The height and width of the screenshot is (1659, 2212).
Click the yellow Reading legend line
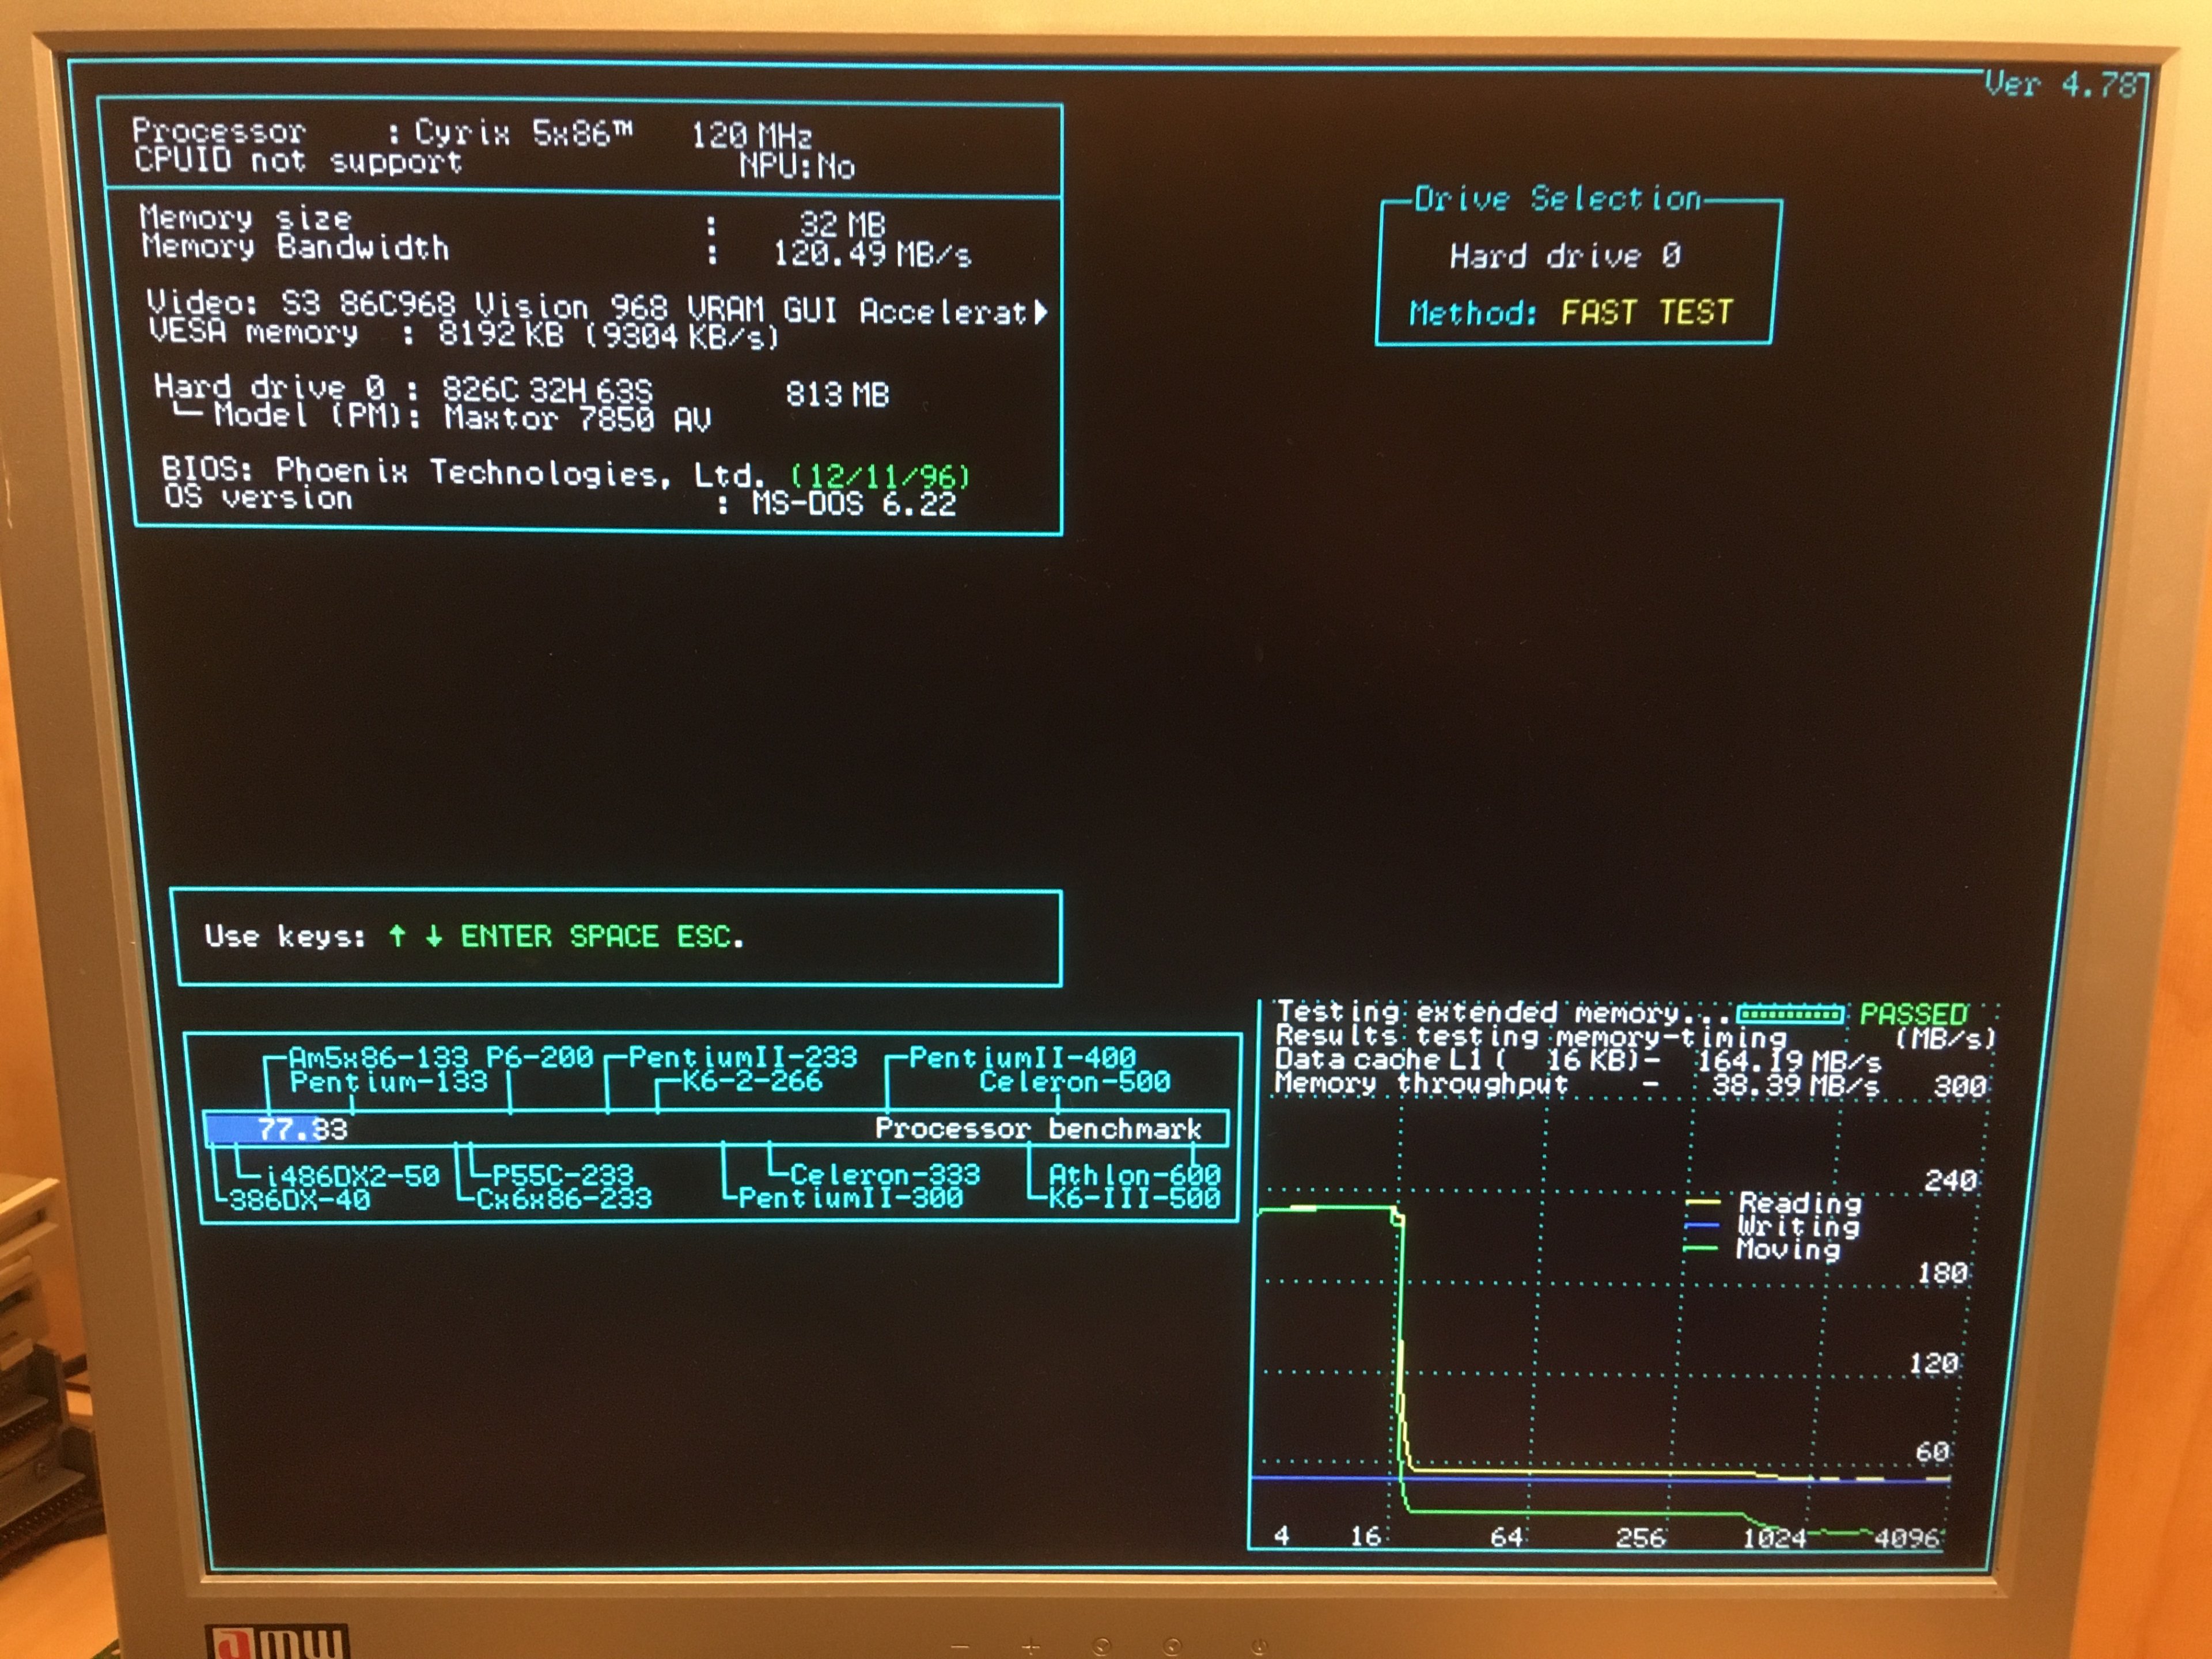(x=1702, y=1201)
